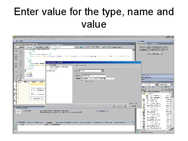Expand the Tag Inspector panel group
This screenshot has width=188, height=141.
(157, 77)
